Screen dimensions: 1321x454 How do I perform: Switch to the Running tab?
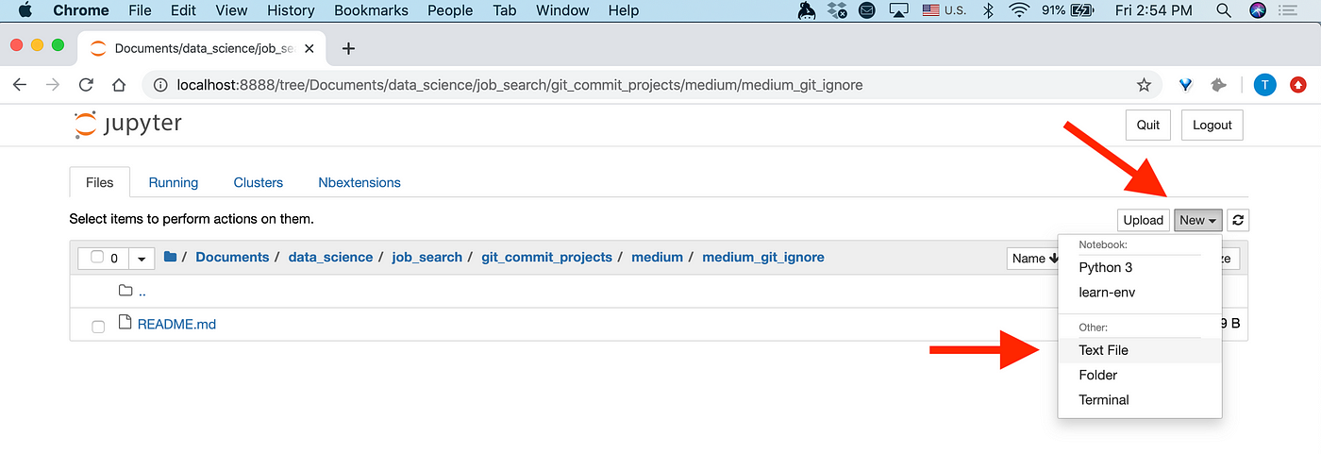coord(174,182)
